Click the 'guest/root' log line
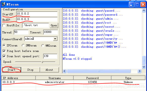This screenshot has height=91, width=147. pos(90,23)
